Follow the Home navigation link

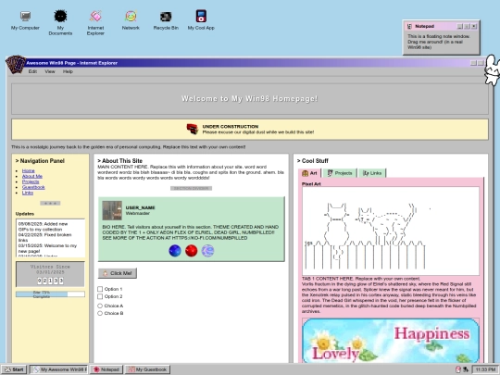point(29,170)
